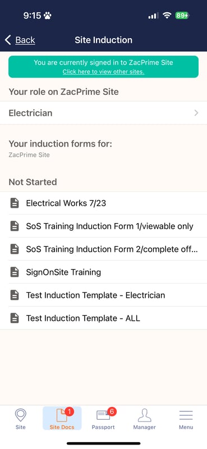Image resolution: width=207 pixels, height=449 pixels.
Task: Tap the back arrow chevron icon
Action: coord(8,40)
